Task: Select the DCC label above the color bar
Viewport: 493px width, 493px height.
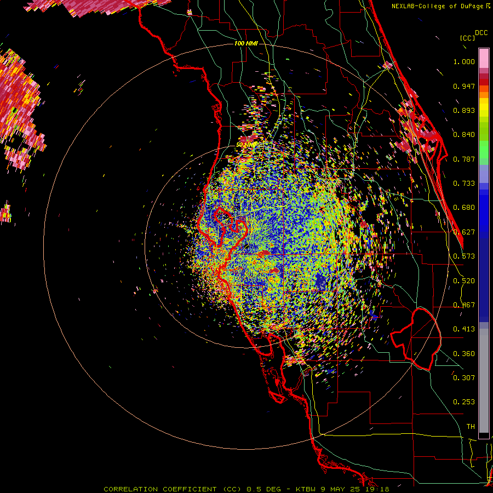Action: pyautogui.click(x=481, y=33)
